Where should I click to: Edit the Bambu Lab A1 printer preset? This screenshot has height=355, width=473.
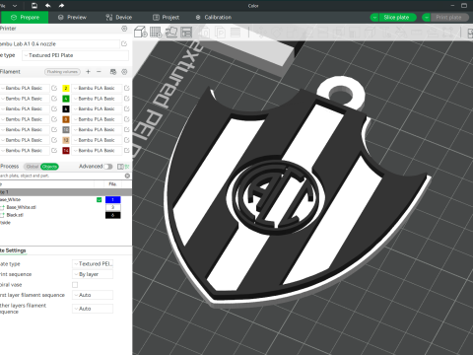[x=124, y=43]
